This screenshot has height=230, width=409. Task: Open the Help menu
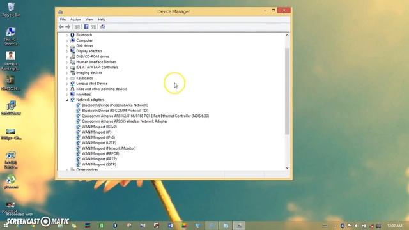(102, 19)
